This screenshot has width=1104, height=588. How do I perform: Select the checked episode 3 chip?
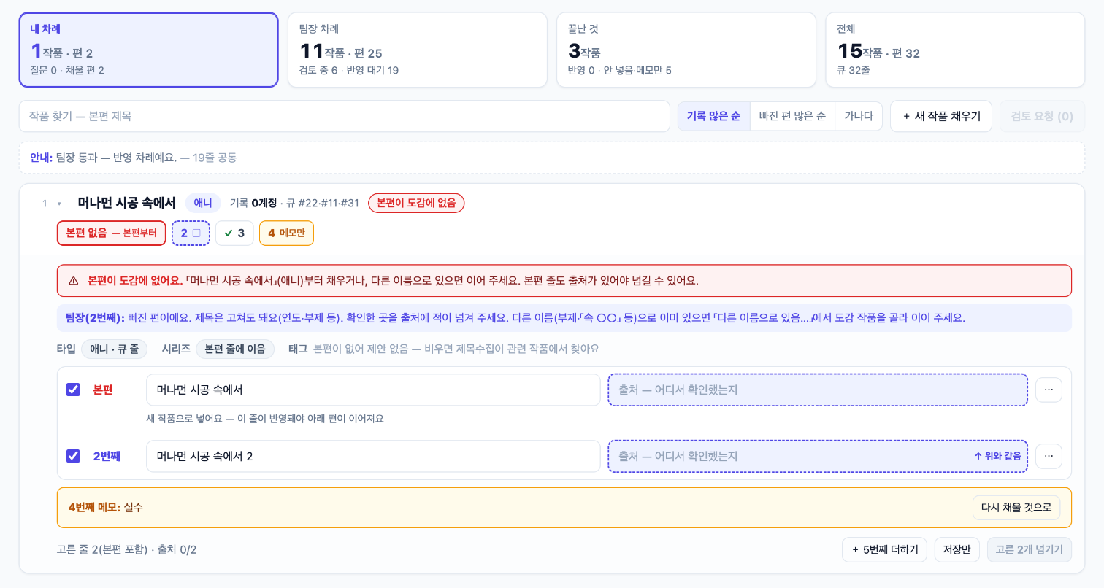[x=234, y=233]
